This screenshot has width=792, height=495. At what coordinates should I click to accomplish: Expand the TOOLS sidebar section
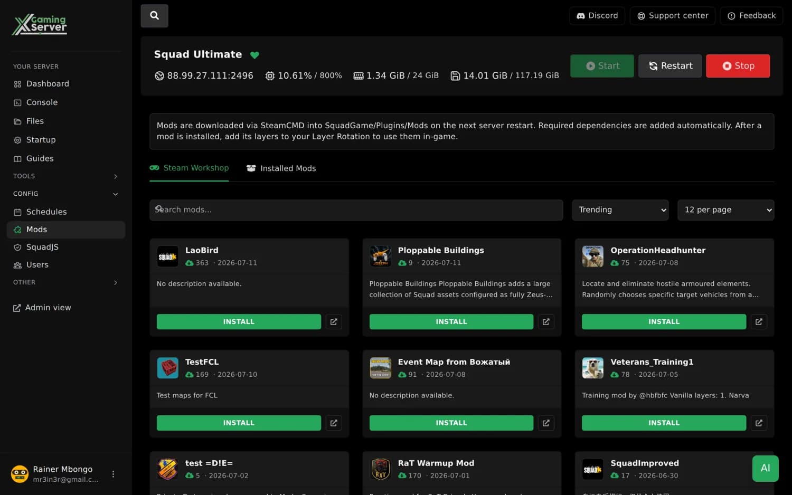(x=66, y=176)
